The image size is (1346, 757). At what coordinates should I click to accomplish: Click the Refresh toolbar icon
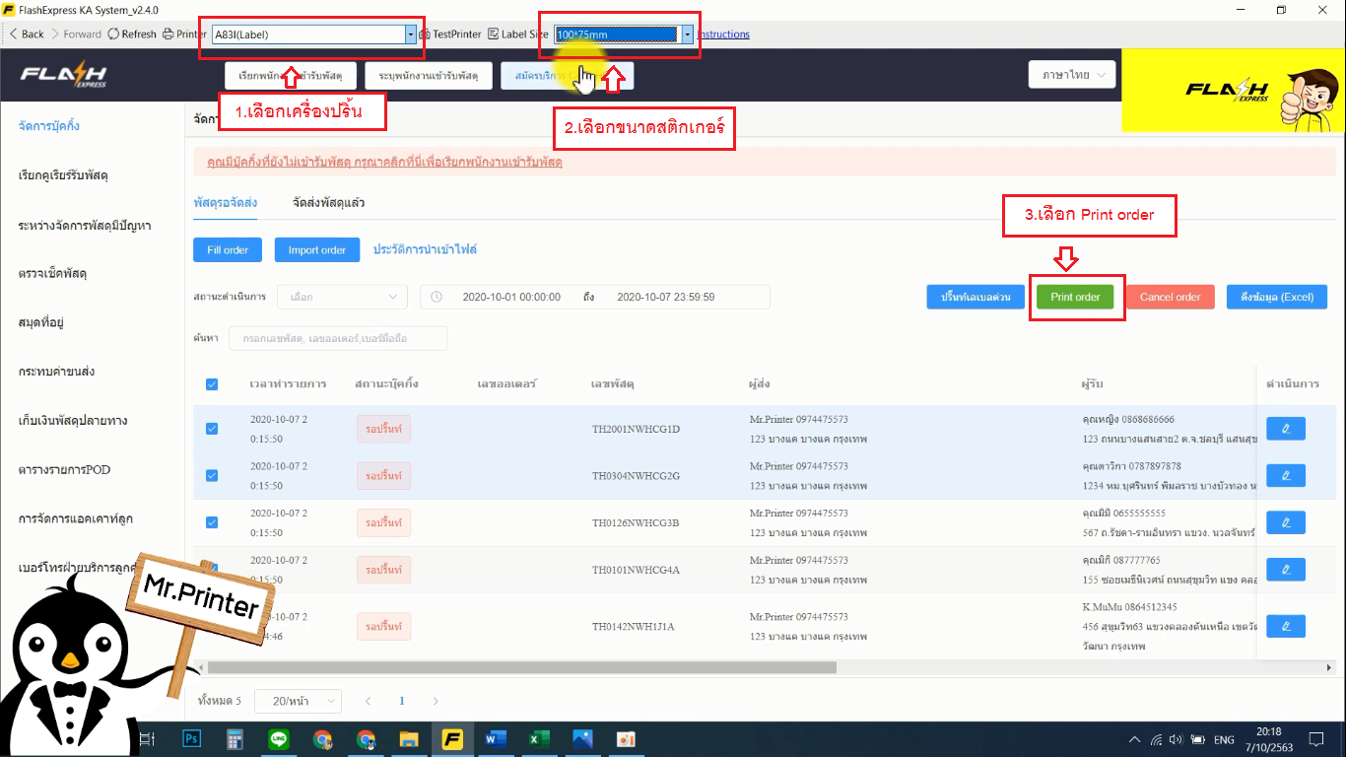114,34
